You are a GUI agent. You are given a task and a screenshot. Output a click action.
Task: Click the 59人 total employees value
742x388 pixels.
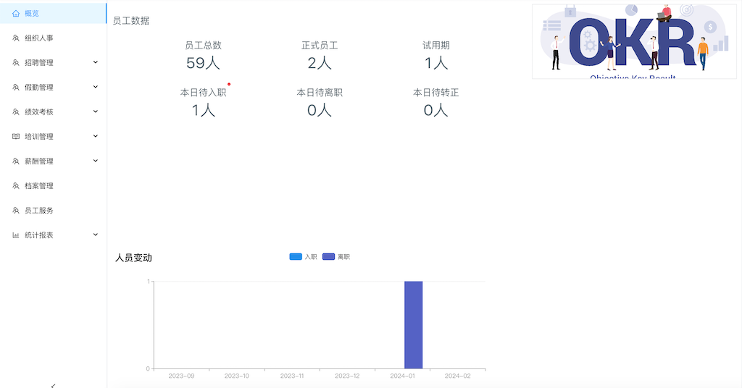coord(203,63)
